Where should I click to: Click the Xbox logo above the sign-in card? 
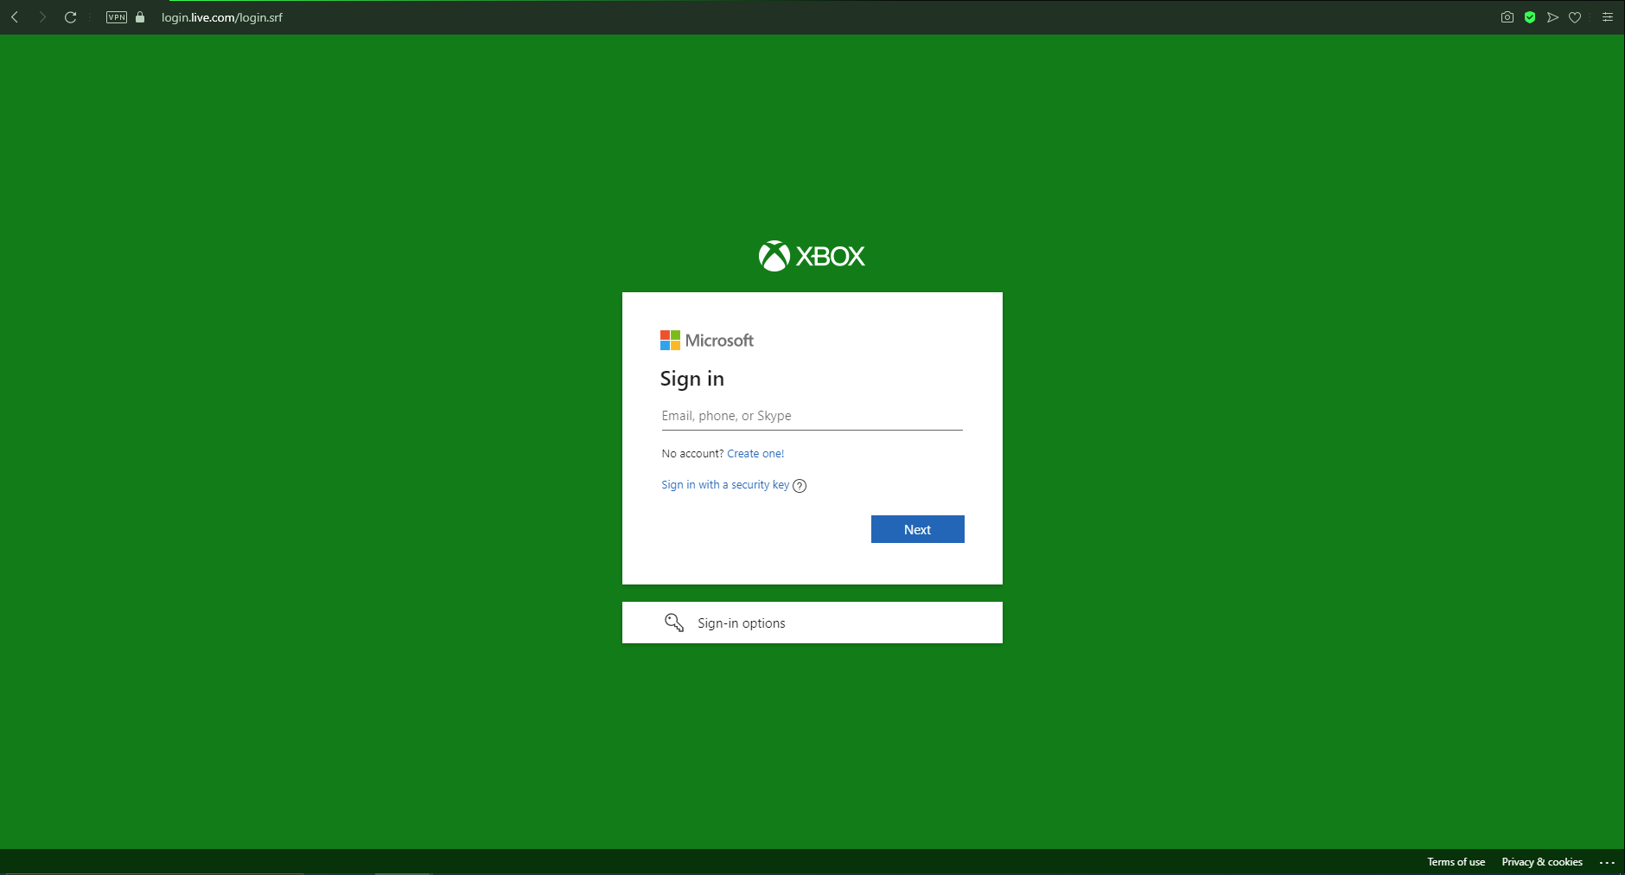(x=811, y=256)
